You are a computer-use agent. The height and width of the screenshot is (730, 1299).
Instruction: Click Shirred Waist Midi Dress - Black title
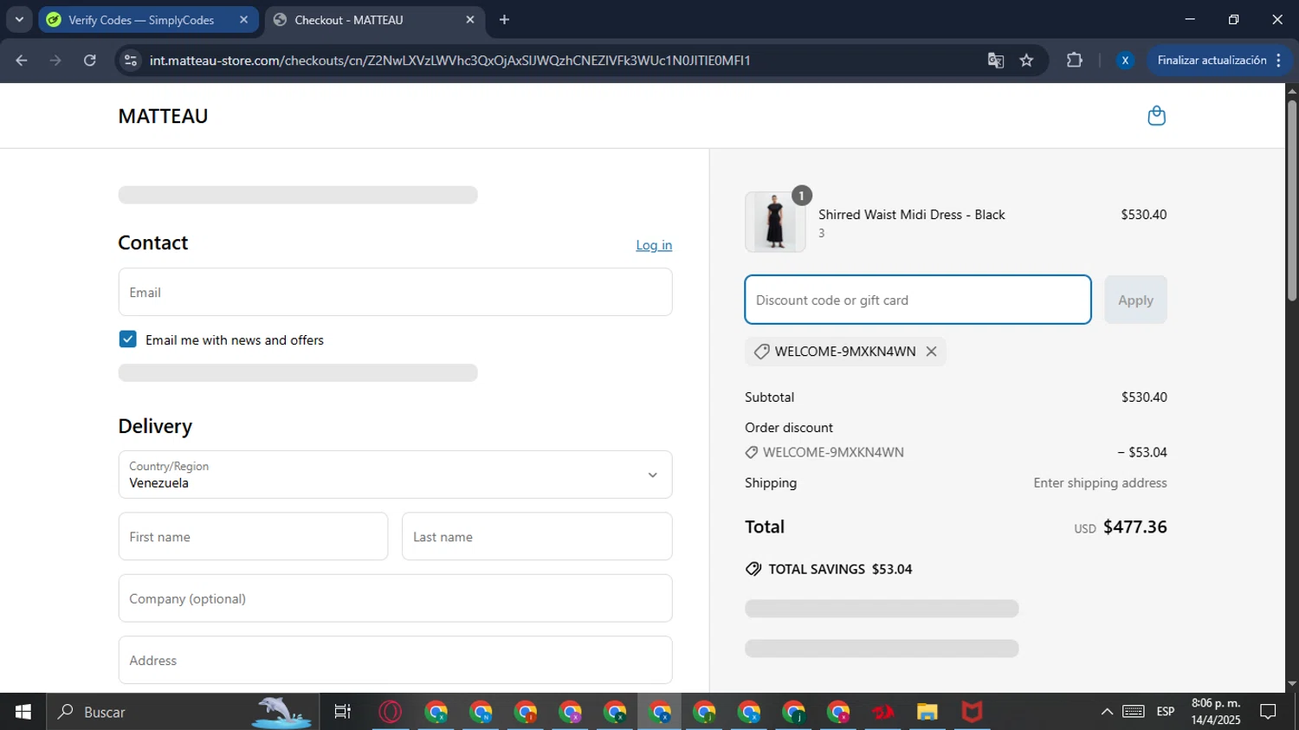point(912,215)
